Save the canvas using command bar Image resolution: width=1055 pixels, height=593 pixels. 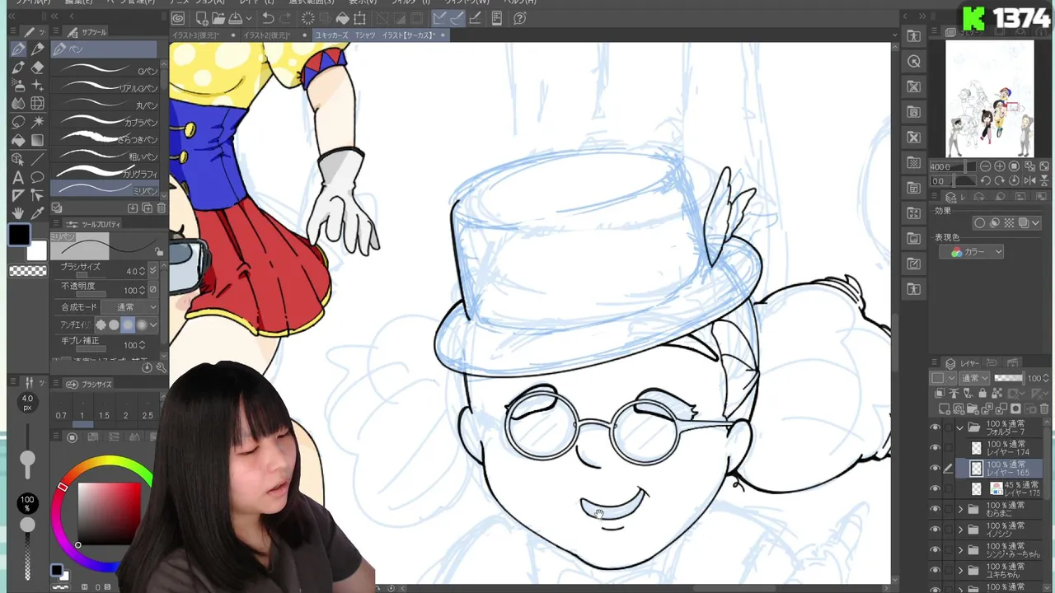[235, 18]
